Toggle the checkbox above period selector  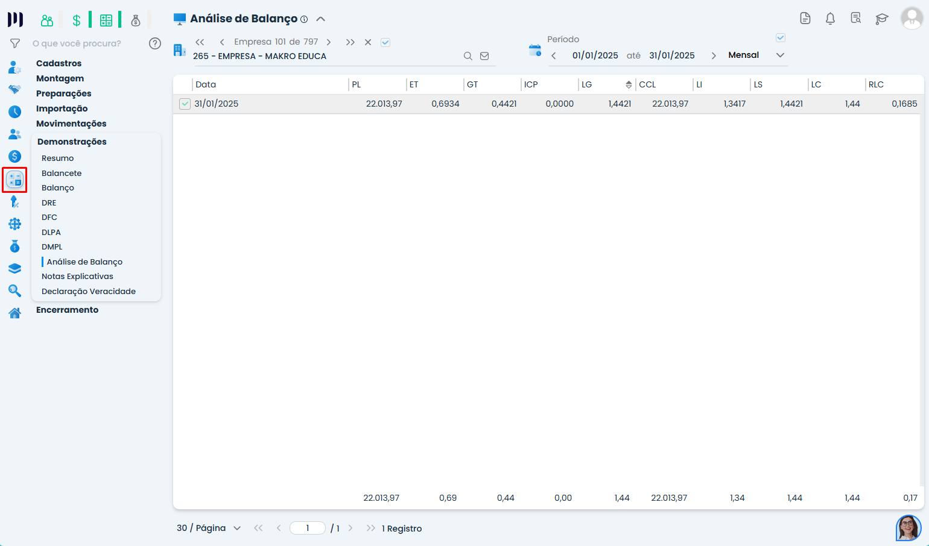[780, 38]
